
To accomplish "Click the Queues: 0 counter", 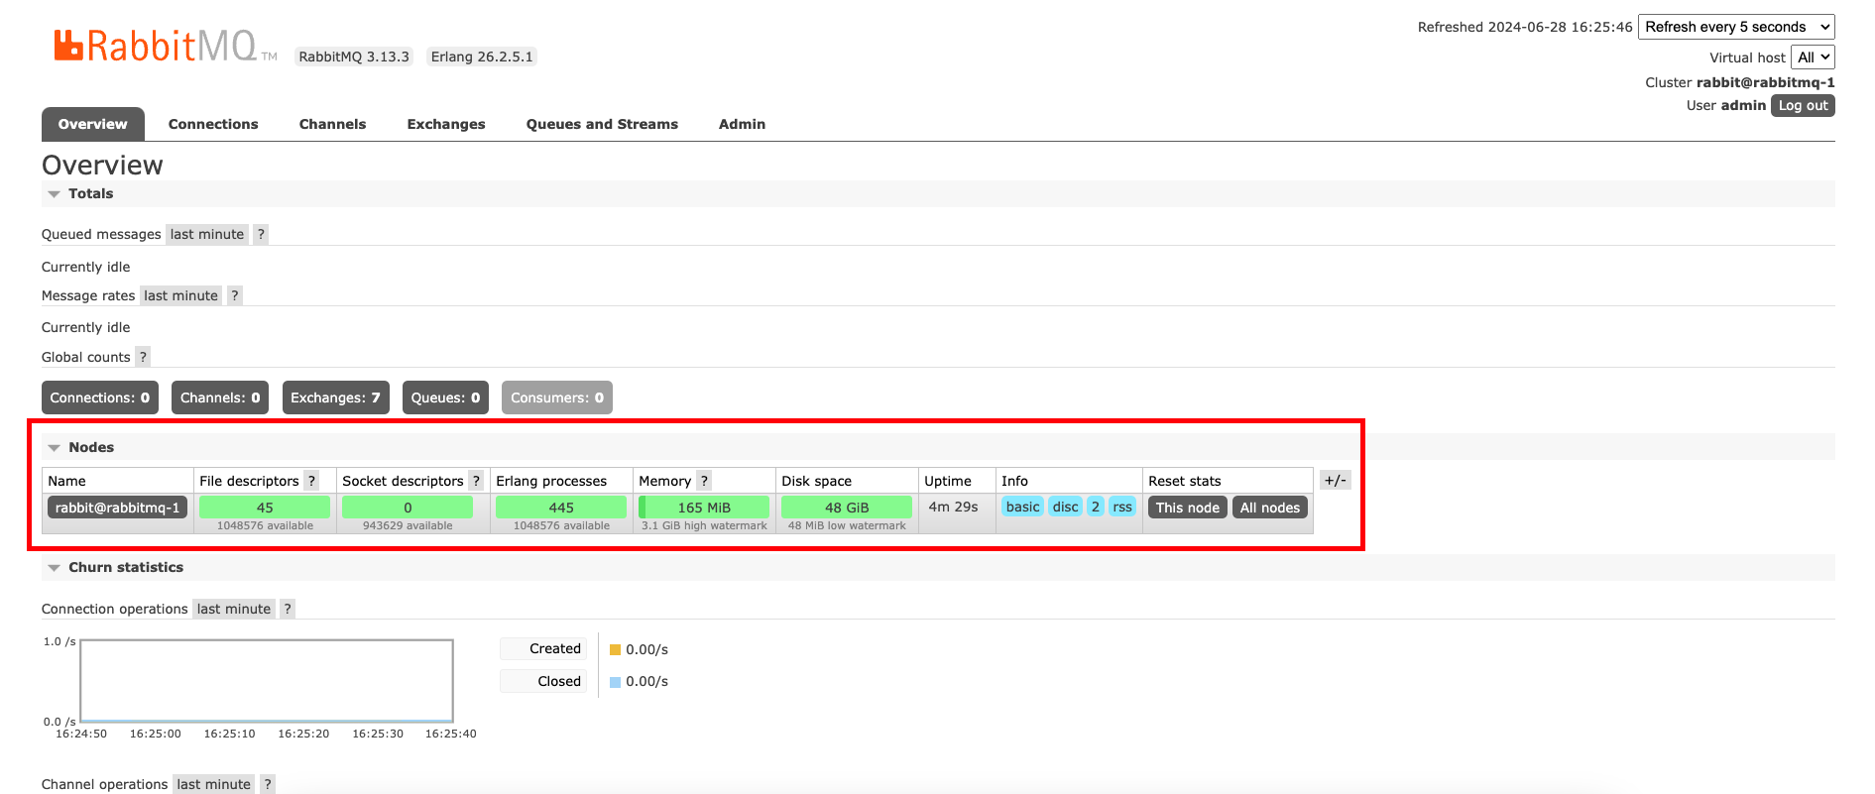I will point(445,397).
